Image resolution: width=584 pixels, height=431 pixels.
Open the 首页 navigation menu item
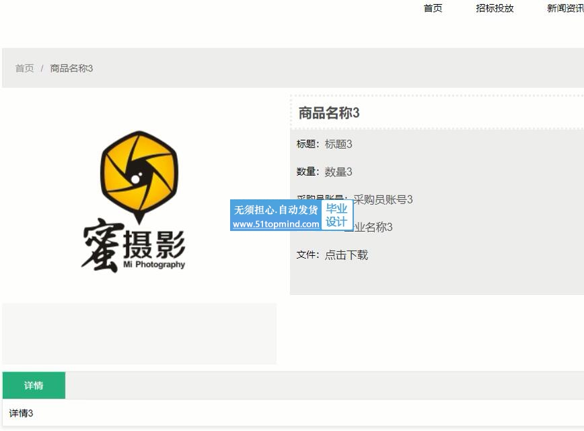[433, 8]
